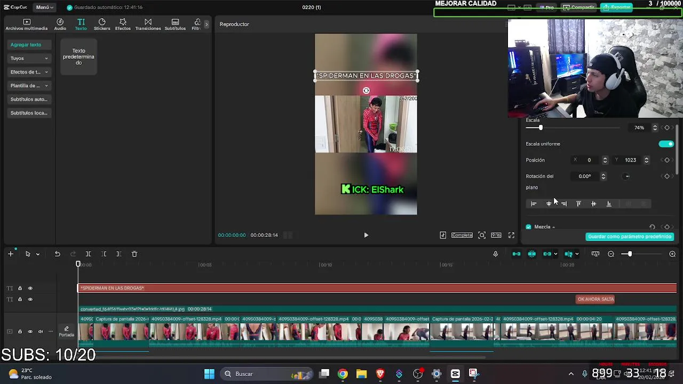Change the 9:16 aspect ratio
The height and width of the screenshot is (384, 683).
pyautogui.click(x=496, y=235)
